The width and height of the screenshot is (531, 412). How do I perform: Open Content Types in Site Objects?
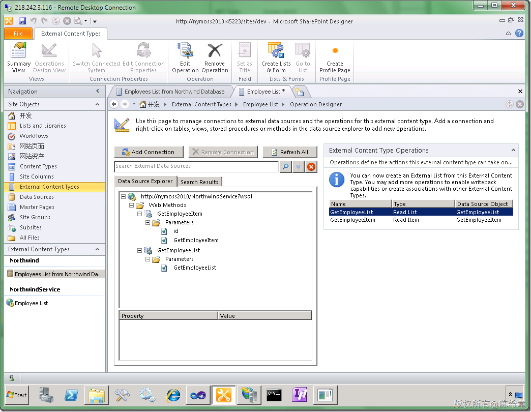(x=38, y=166)
